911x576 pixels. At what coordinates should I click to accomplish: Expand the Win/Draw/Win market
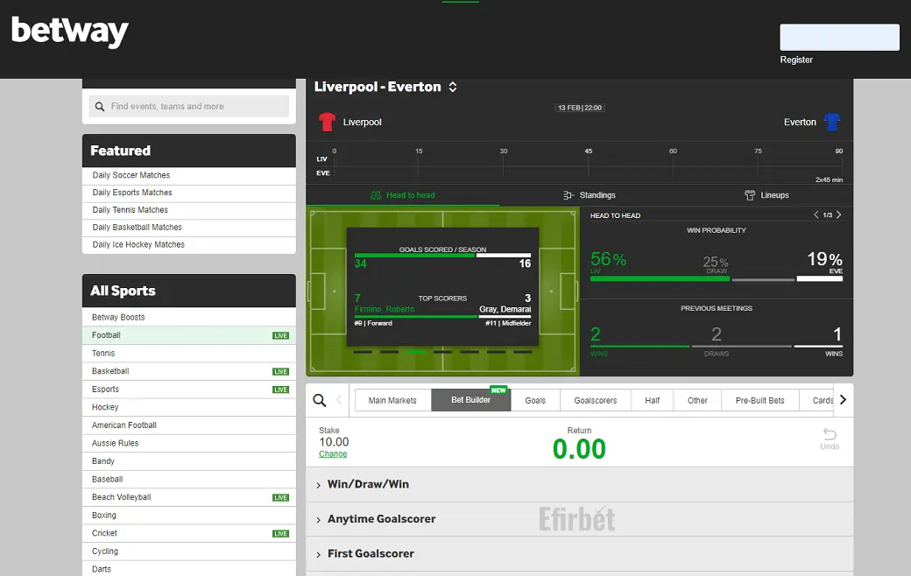[x=579, y=484]
